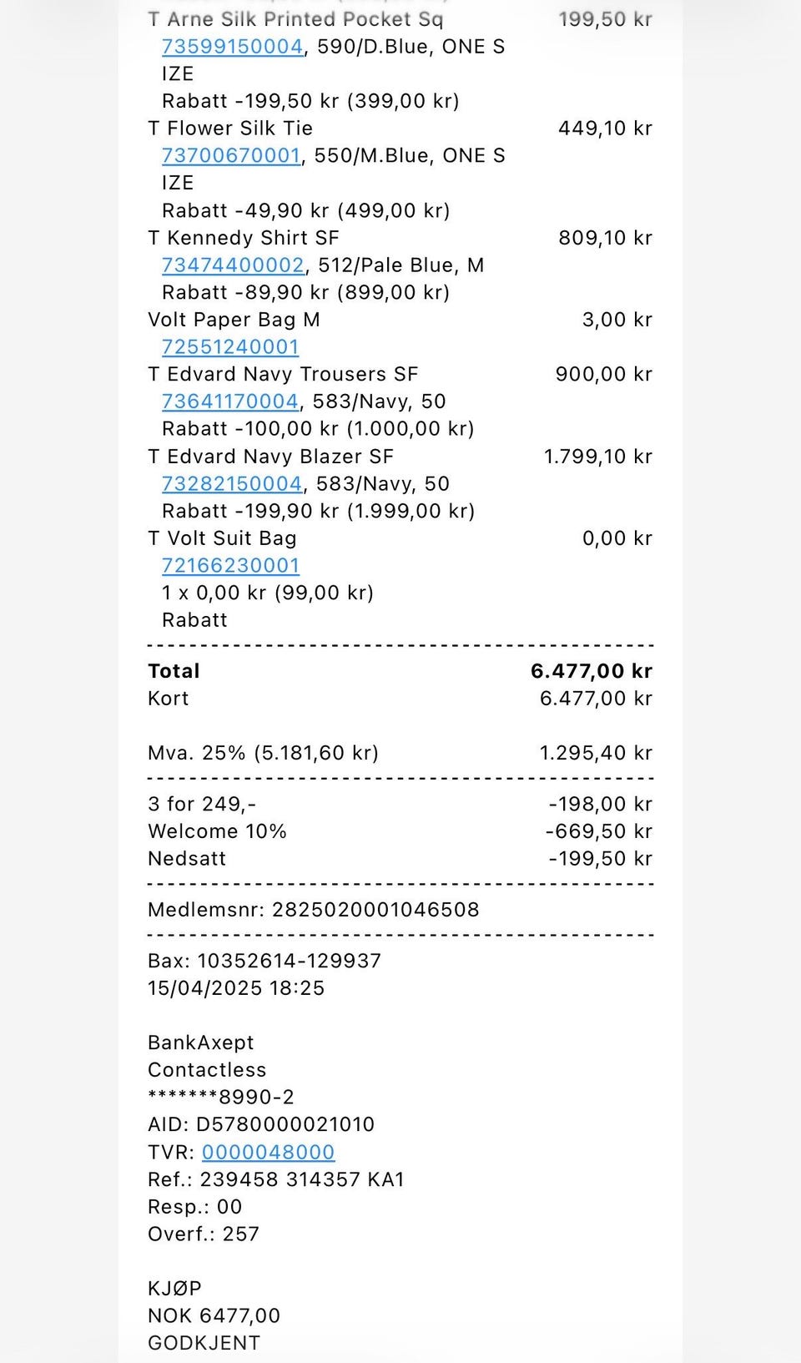
Task: Open Edvard Navy Blazer code 73282150004
Action: (232, 484)
